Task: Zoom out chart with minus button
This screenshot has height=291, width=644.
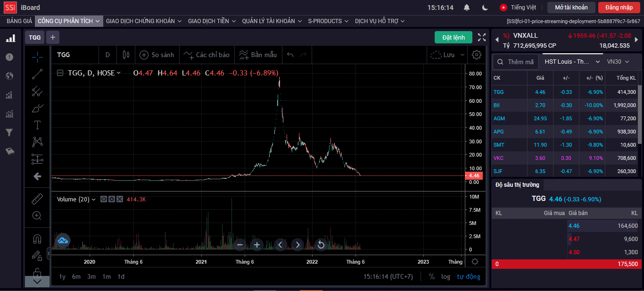Action: point(240,244)
